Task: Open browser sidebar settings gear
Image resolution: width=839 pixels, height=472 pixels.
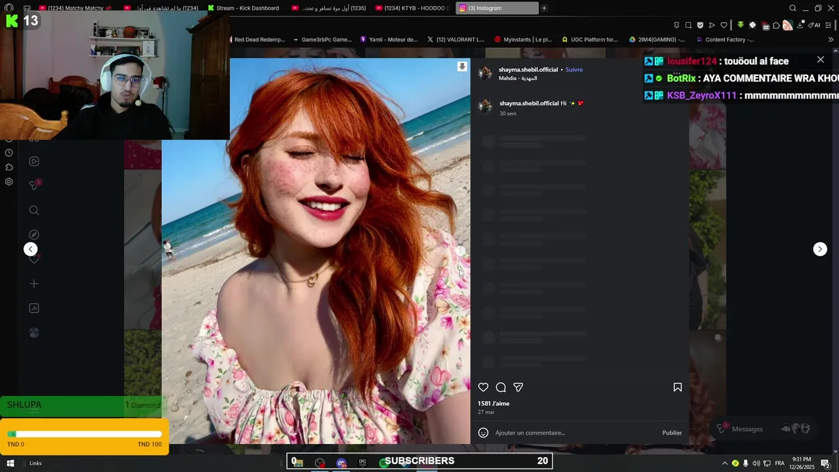Action: [x=9, y=182]
